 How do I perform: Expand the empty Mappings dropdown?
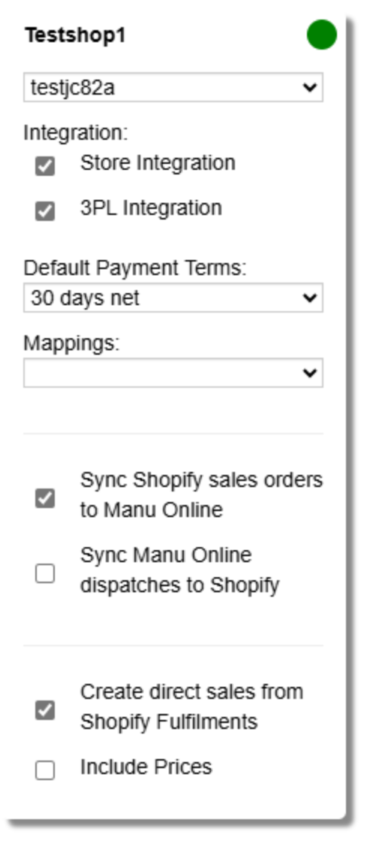(173, 373)
